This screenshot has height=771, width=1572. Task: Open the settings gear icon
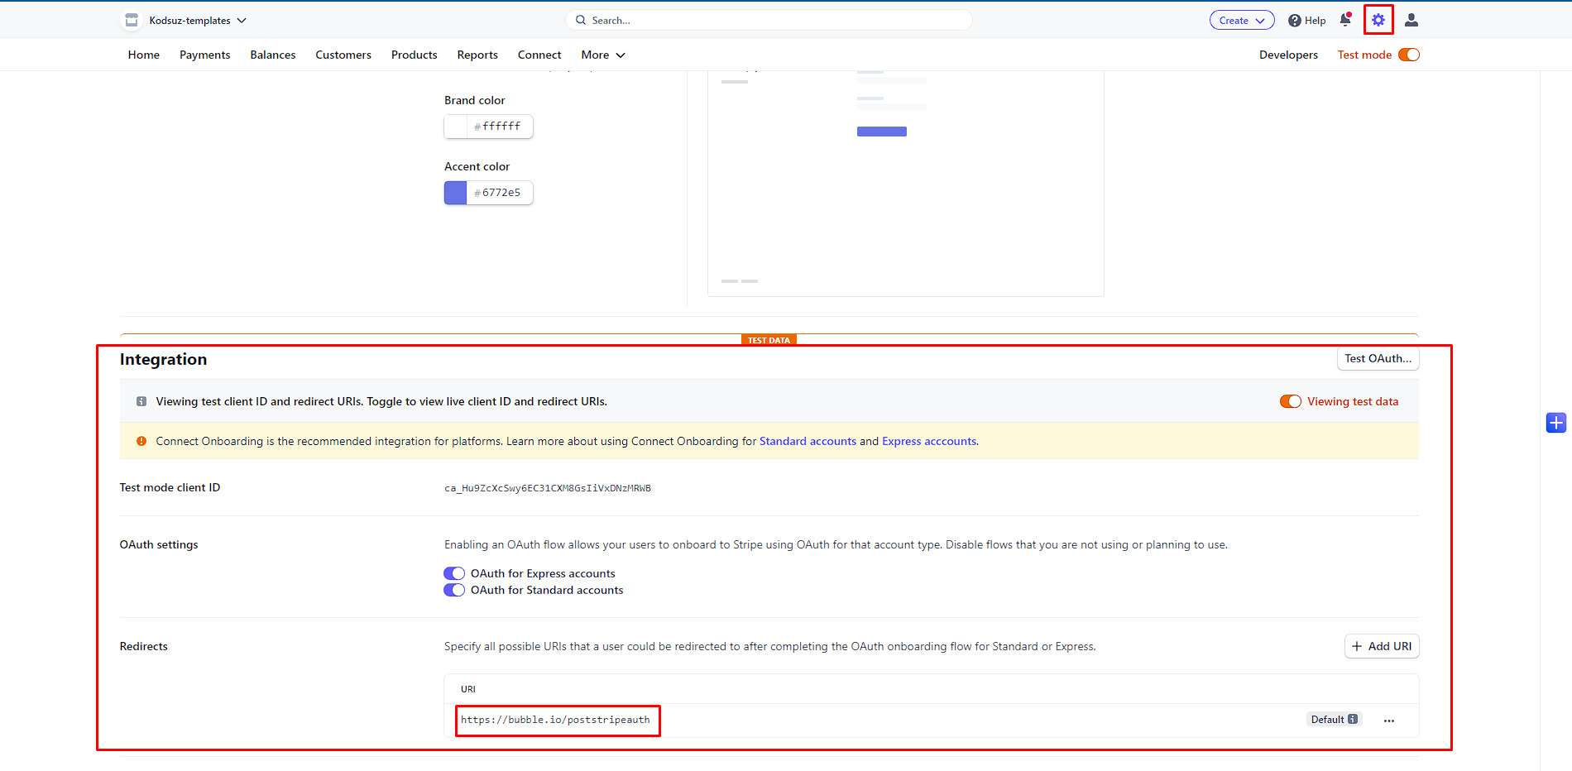[1378, 20]
